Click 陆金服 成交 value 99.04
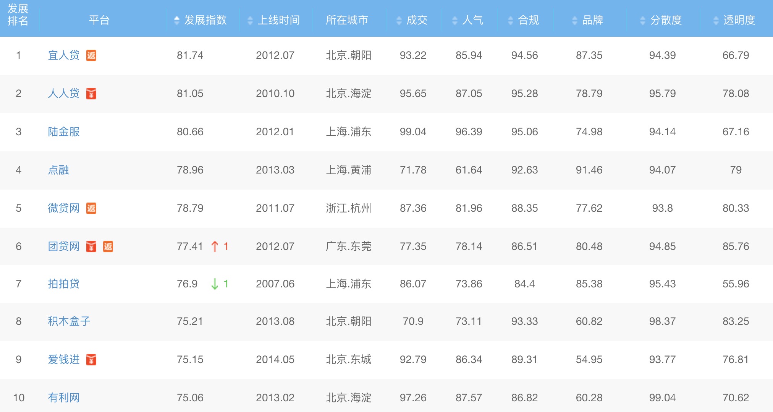 pos(413,132)
